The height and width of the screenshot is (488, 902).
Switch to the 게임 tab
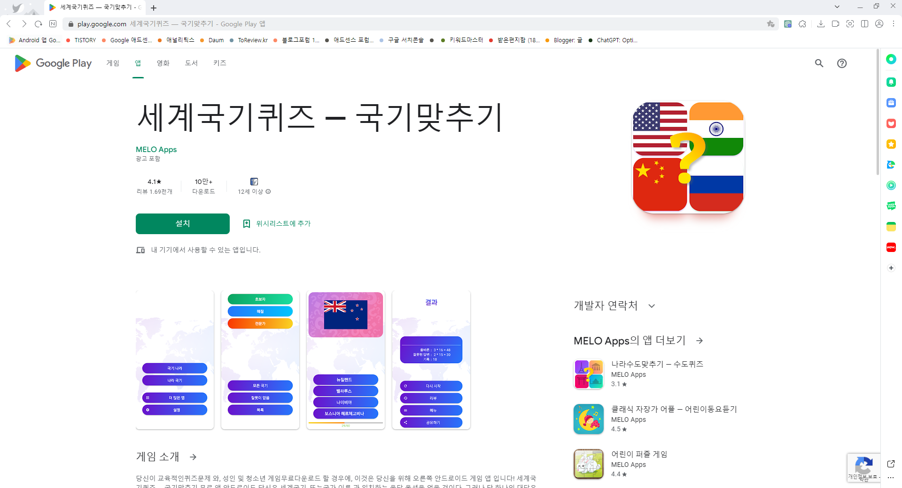(x=113, y=63)
